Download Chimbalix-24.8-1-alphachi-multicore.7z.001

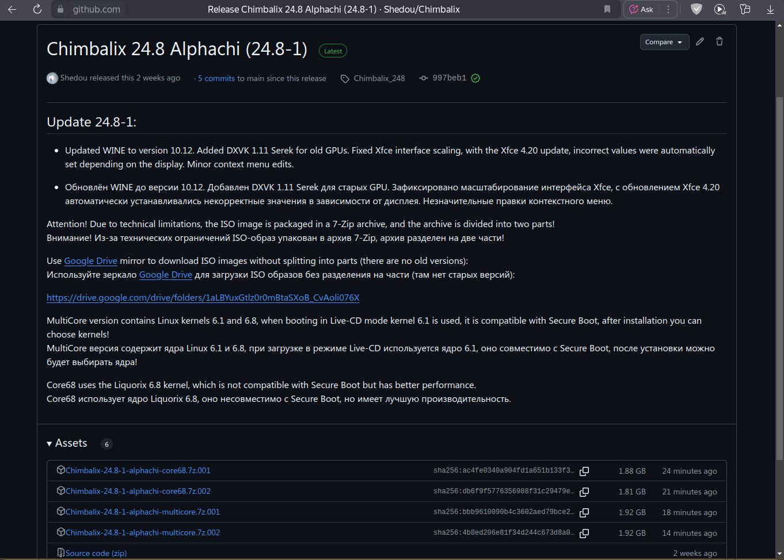point(143,512)
